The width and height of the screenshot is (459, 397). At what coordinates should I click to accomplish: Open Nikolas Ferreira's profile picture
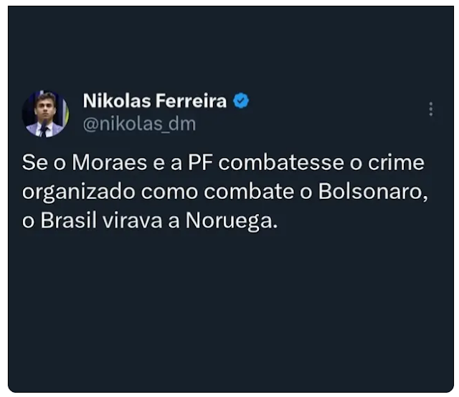[45, 113]
